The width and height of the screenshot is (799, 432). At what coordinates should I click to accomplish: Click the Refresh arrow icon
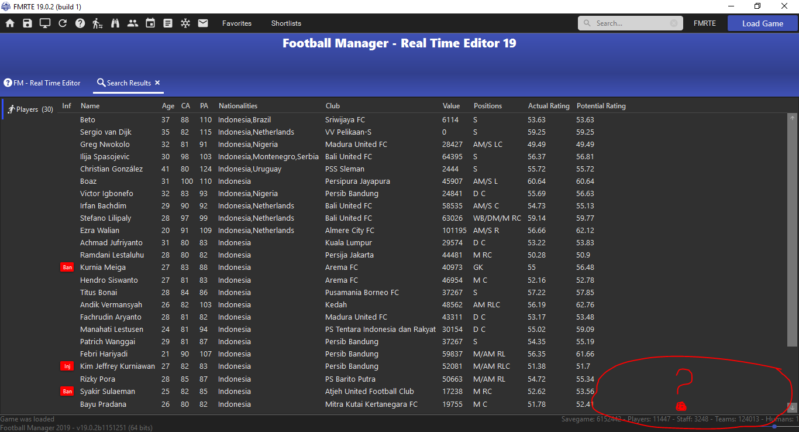pos(63,23)
